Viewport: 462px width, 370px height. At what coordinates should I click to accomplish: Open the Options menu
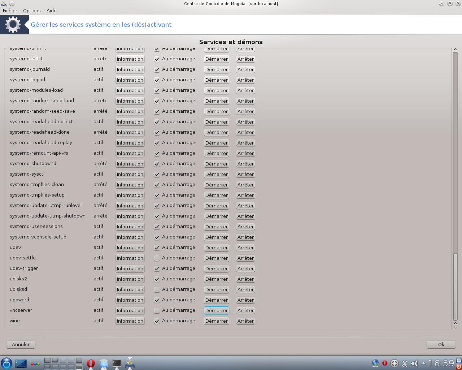tap(32, 10)
